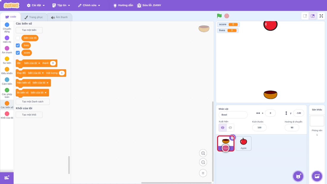Zoom out of the code workspace
The width and height of the screenshot is (327, 184).
pos(203,162)
